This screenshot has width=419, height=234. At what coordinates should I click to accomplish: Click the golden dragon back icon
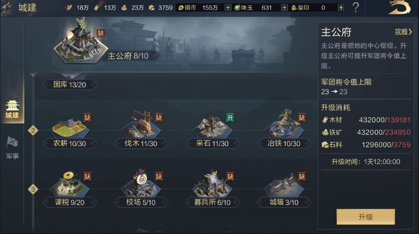point(399,8)
